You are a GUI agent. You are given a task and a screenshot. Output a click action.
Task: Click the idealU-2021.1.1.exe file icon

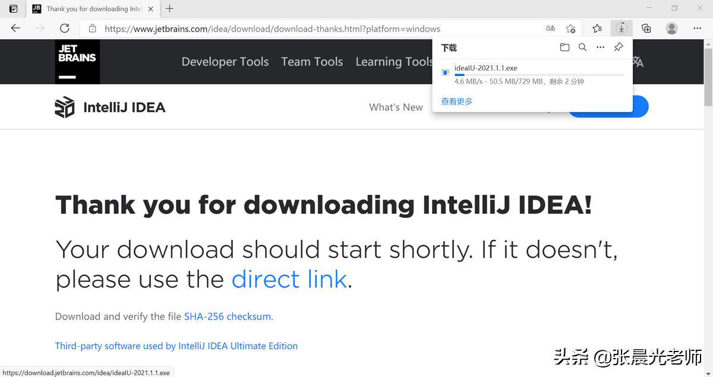click(x=446, y=72)
